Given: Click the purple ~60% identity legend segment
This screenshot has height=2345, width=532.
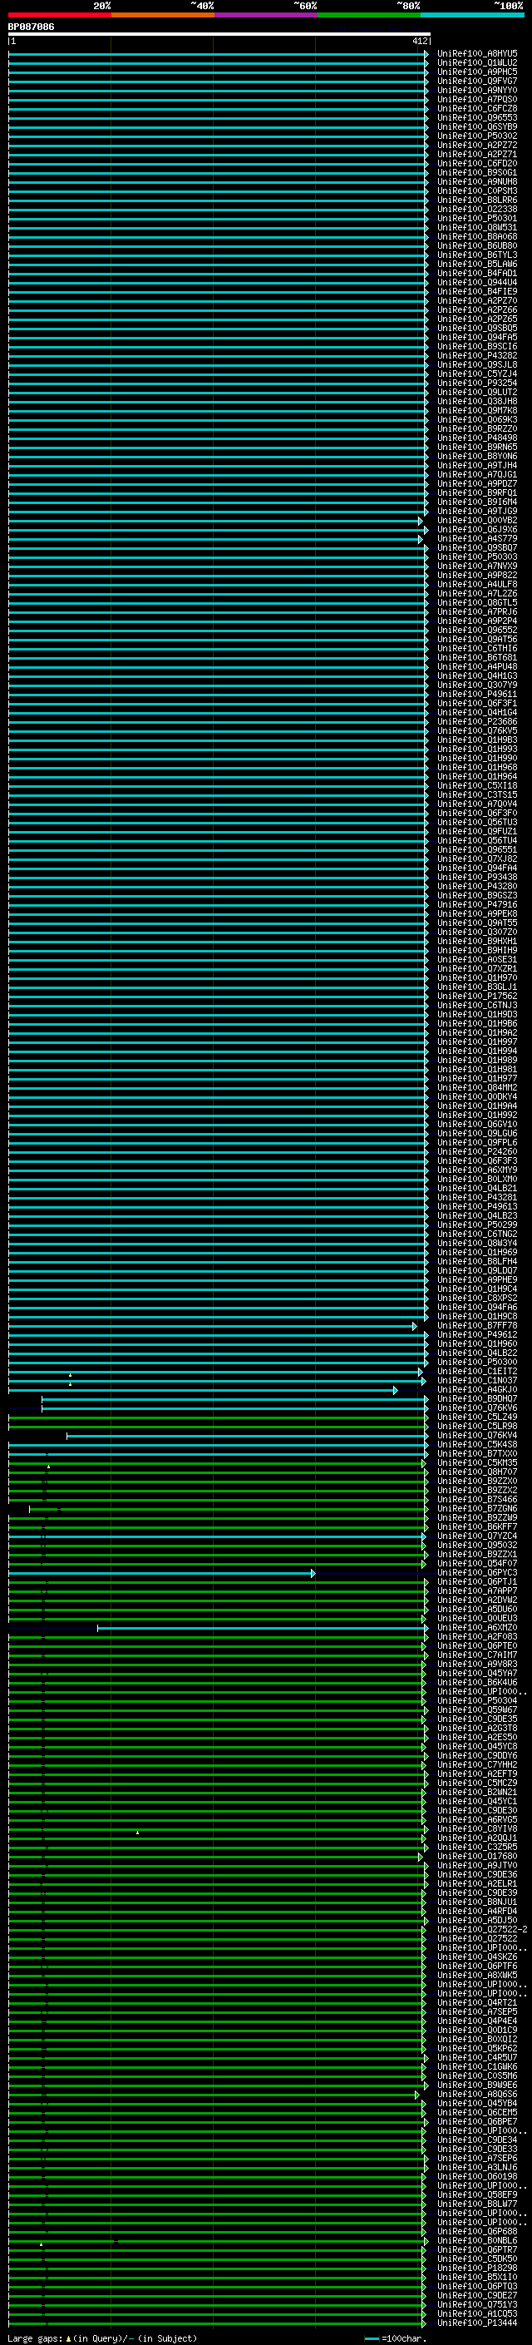Looking at the screenshot, I should click(x=265, y=15).
